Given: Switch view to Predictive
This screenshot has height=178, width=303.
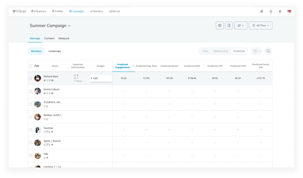Looking at the screenshot, I should point(239,51).
